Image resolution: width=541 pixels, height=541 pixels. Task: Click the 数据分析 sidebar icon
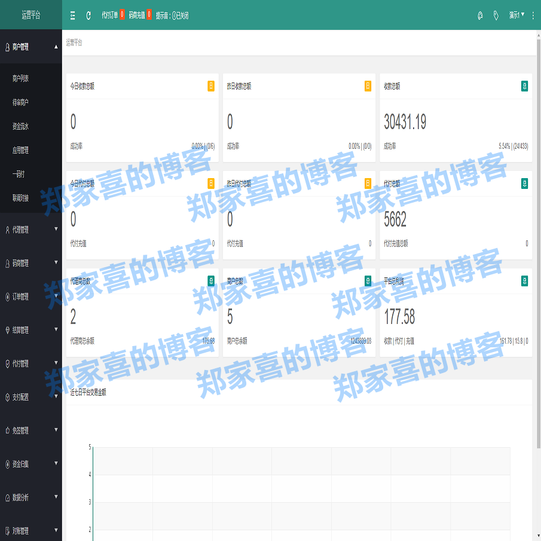[x=8, y=497]
